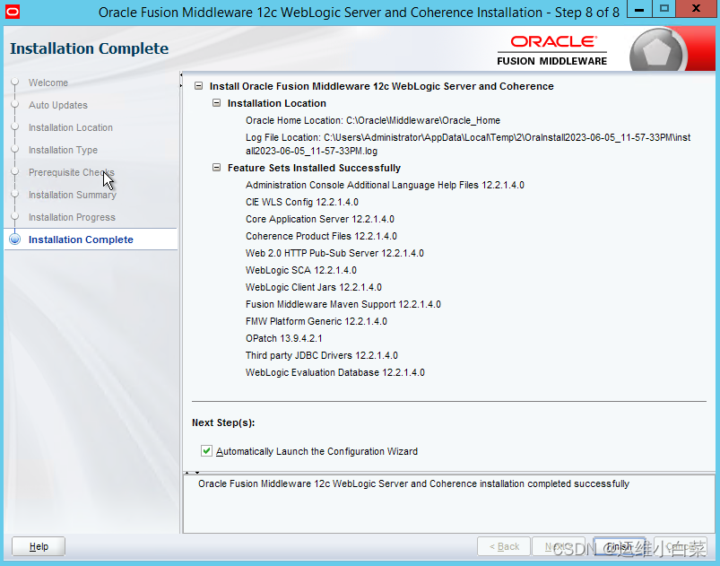Image resolution: width=720 pixels, height=566 pixels.
Task: Click the Oracle Home Location line
Action: coord(372,120)
